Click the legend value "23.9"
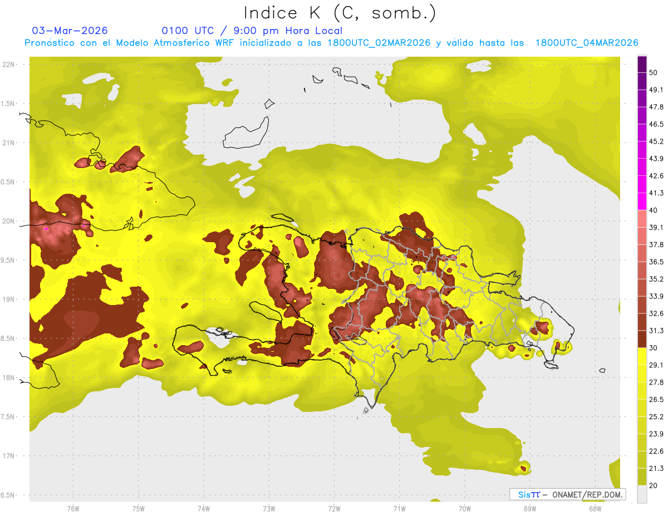The width and height of the screenshot is (668, 516). [656, 434]
